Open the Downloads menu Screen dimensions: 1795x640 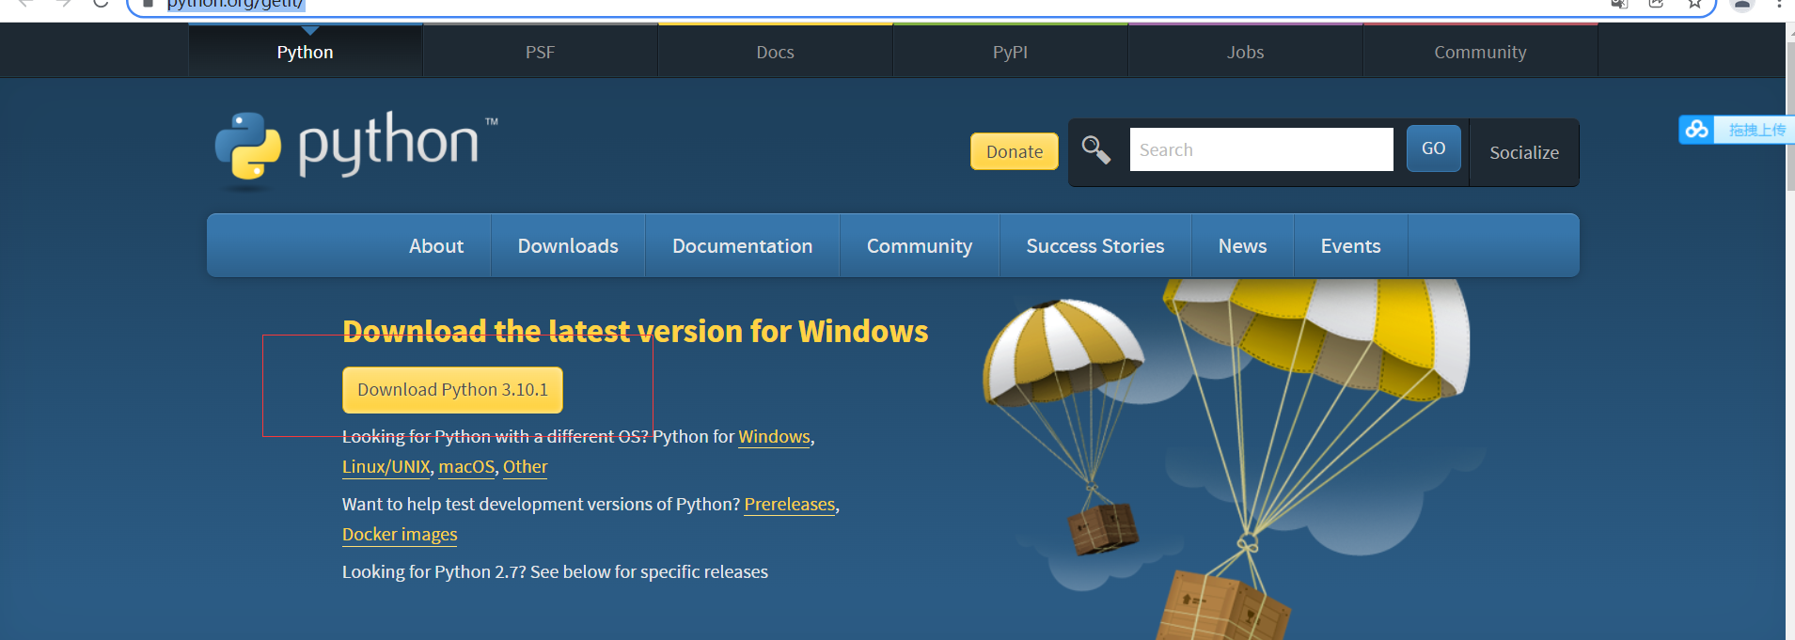(568, 245)
